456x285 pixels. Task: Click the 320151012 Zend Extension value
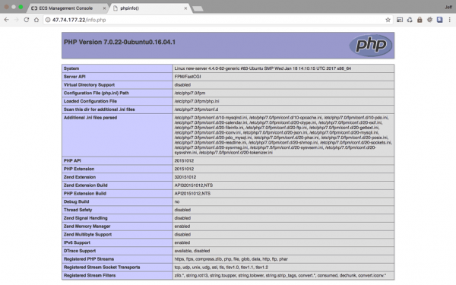click(x=185, y=177)
